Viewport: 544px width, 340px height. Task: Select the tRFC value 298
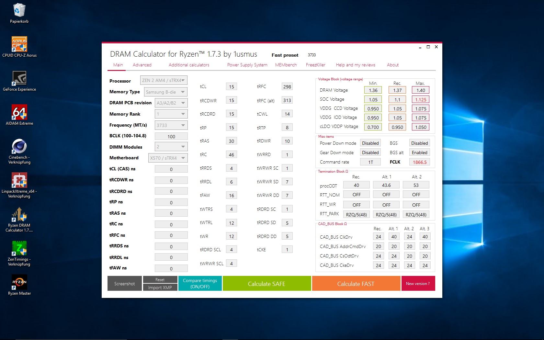(x=287, y=86)
